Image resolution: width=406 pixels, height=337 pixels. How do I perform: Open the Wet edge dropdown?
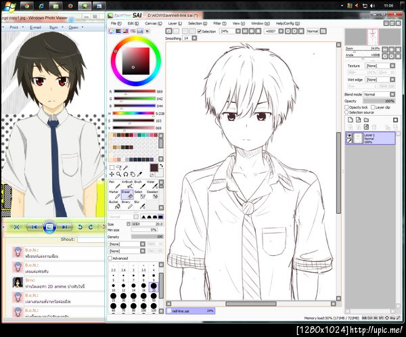tap(380, 80)
